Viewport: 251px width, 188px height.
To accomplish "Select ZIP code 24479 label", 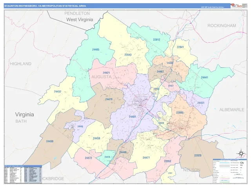I will click(x=109, y=99).
